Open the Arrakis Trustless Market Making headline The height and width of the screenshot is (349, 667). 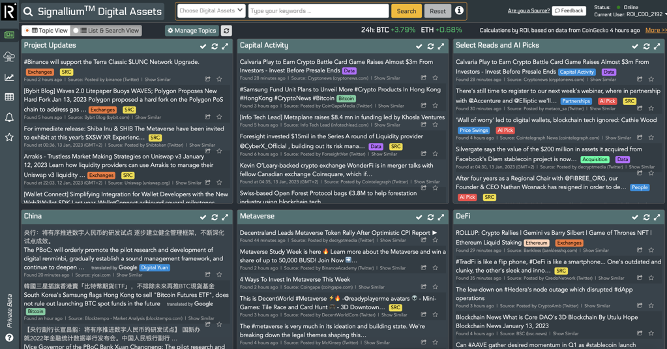pos(119,166)
